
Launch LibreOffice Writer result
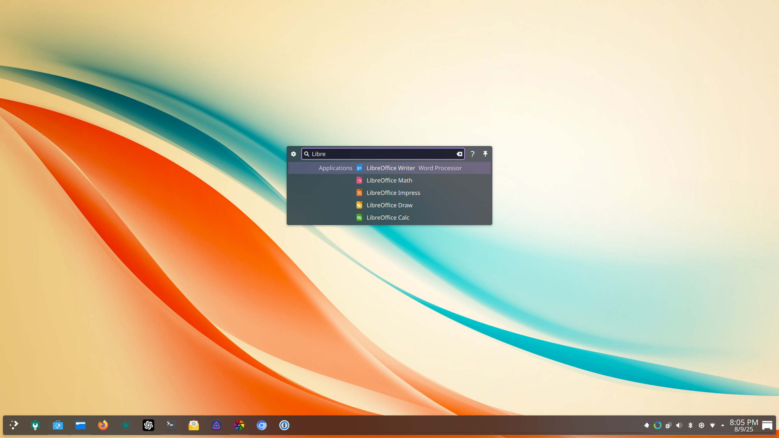coord(390,168)
